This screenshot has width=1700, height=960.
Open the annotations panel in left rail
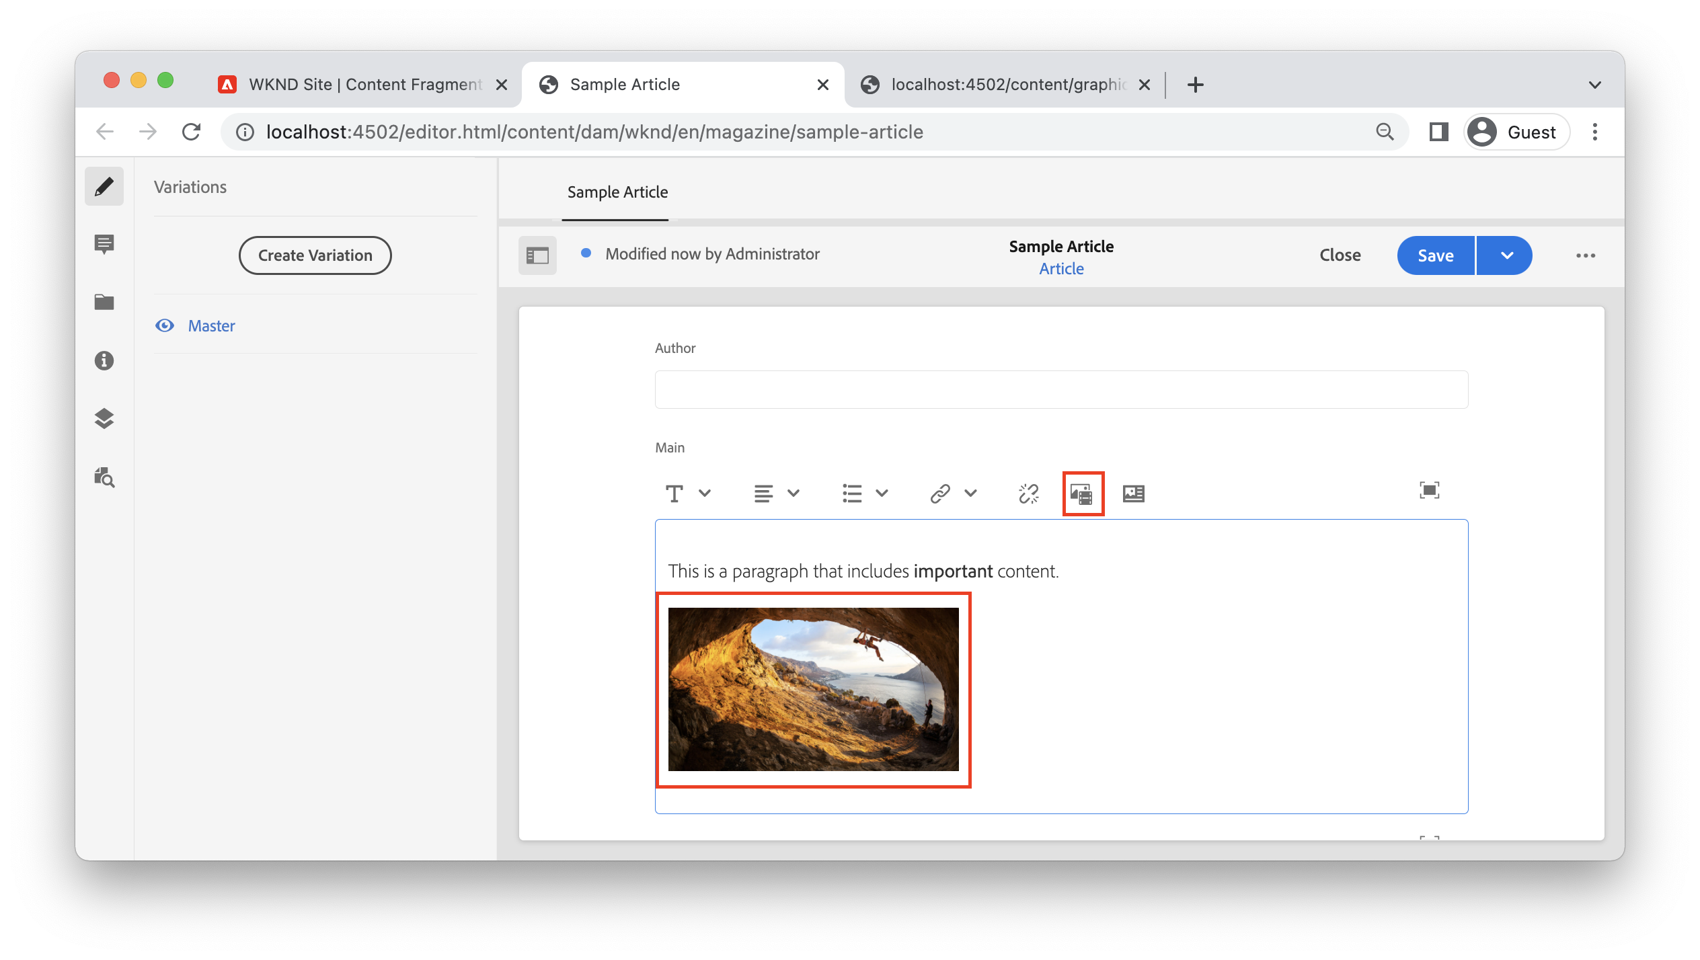pyautogui.click(x=104, y=243)
